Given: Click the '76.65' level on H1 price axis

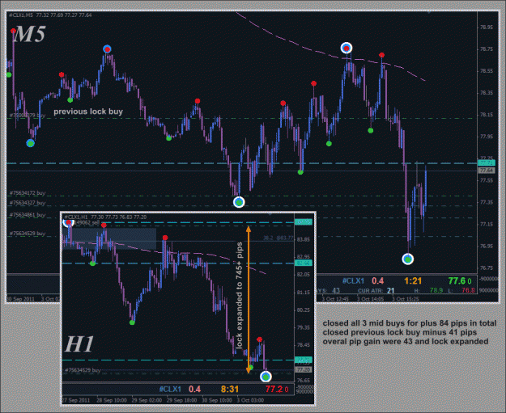Looking at the screenshot, I should [304, 381].
